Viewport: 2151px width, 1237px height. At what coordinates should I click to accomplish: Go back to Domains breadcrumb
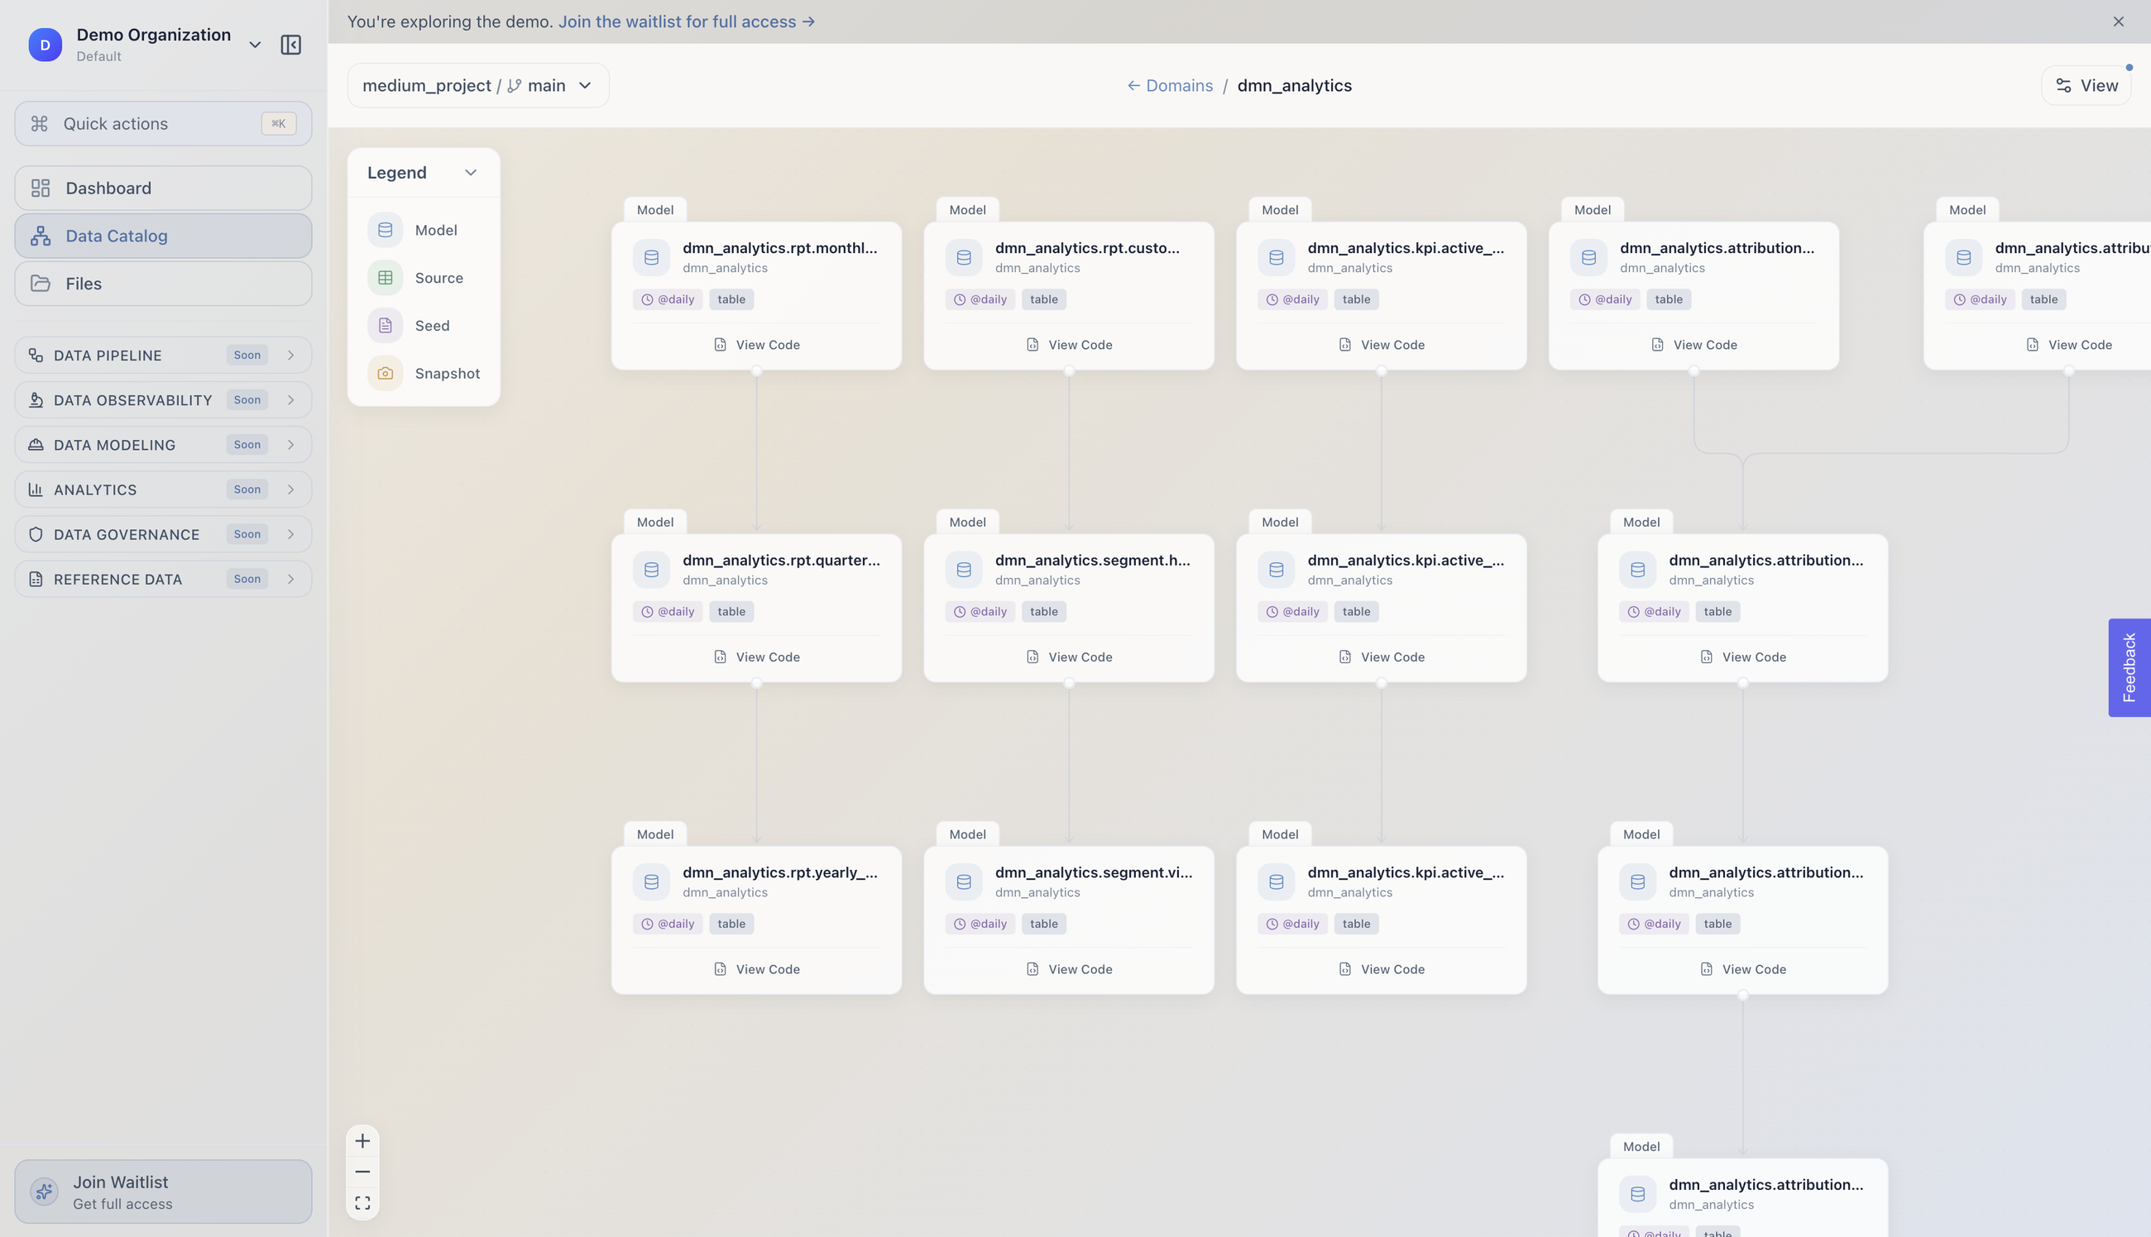pyautogui.click(x=1170, y=85)
